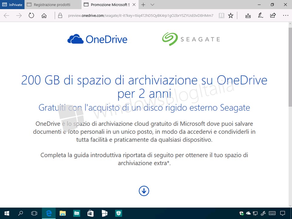Refresh the current page
This screenshot has width=292, height=219.
[31, 16]
